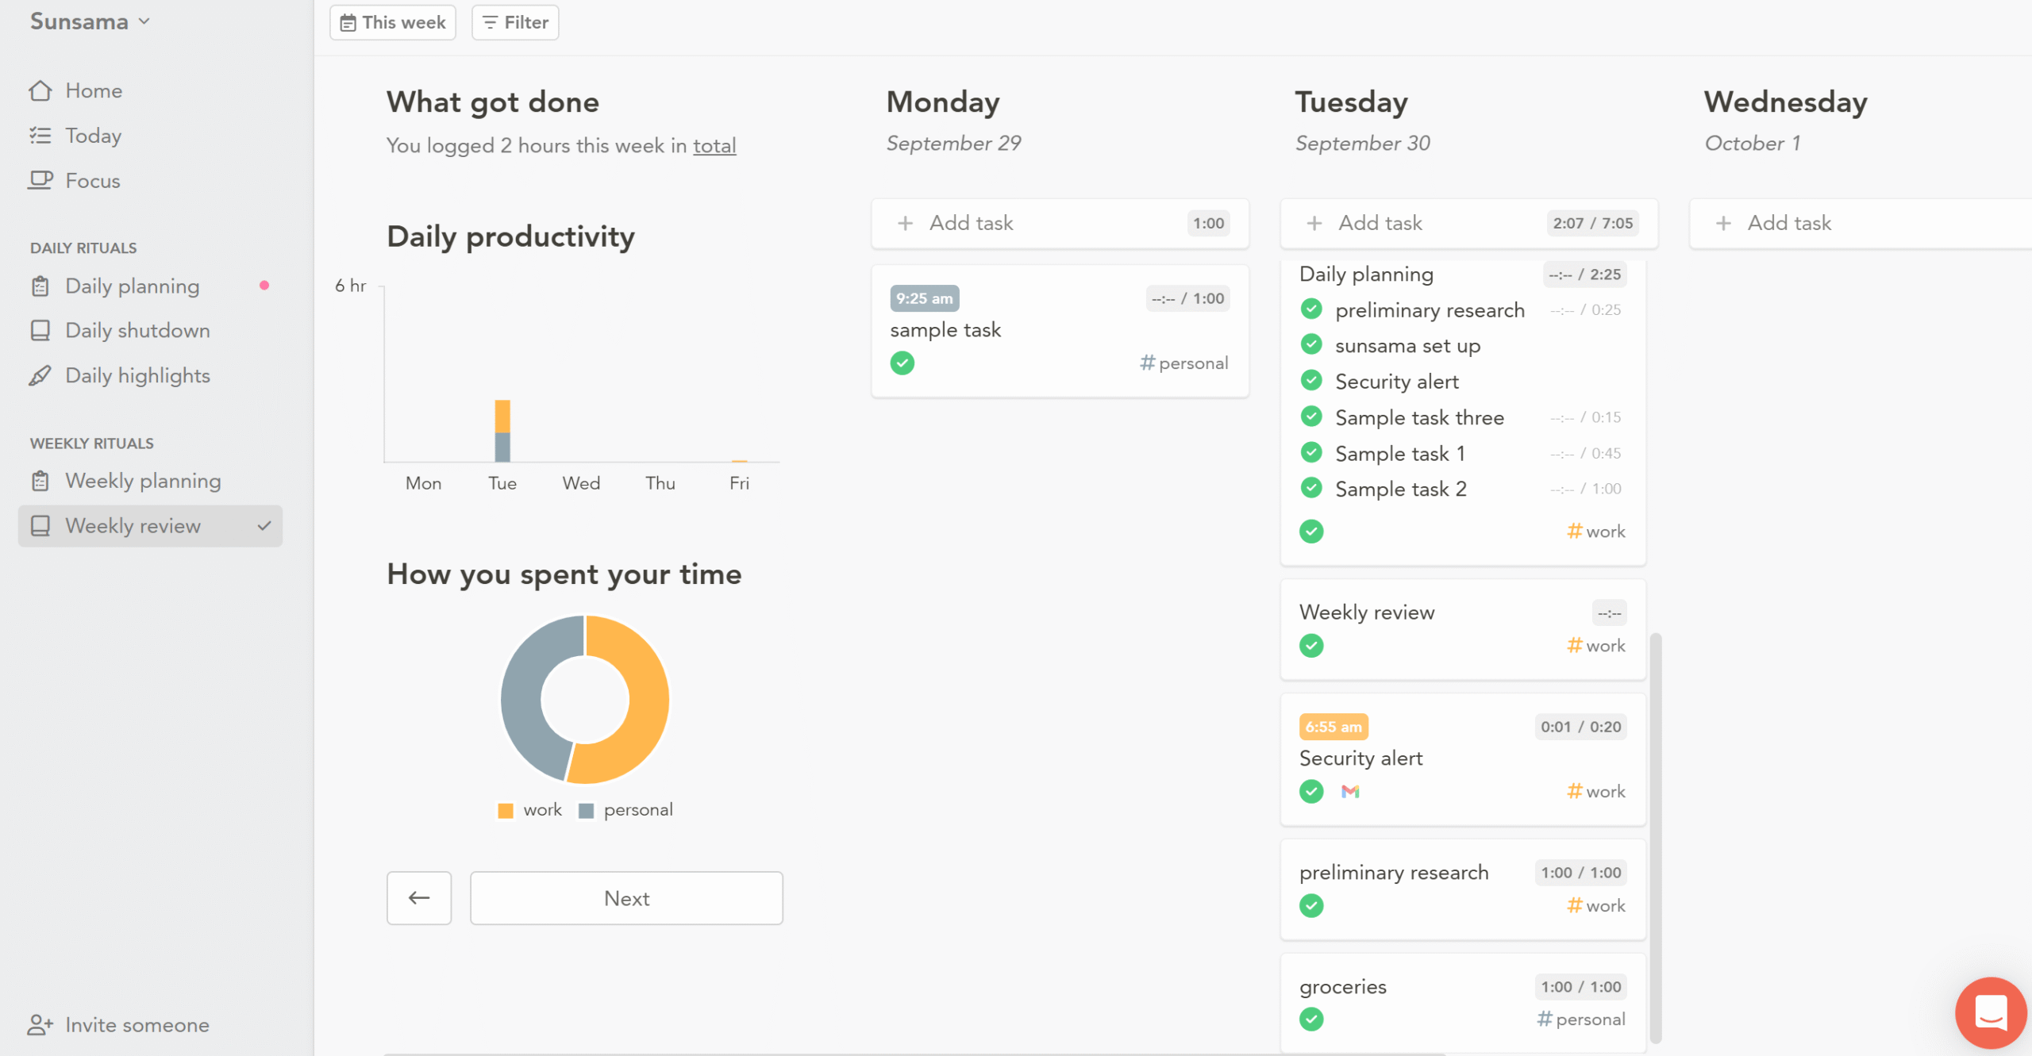Open the Intercom chat bubble icon
This screenshot has width=2032, height=1056.
coord(1991,1012)
